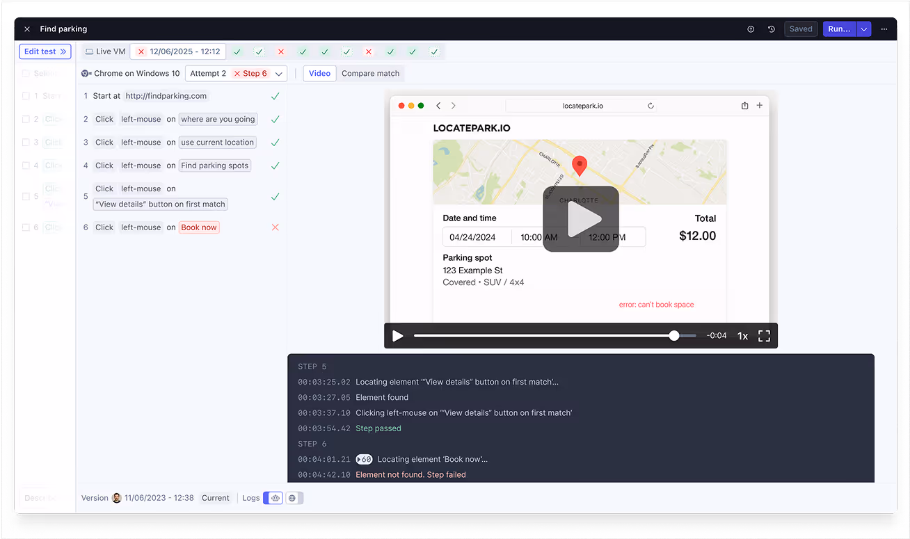Select the 'View details button on first match' chip
The image size is (910, 539).
(x=161, y=204)
